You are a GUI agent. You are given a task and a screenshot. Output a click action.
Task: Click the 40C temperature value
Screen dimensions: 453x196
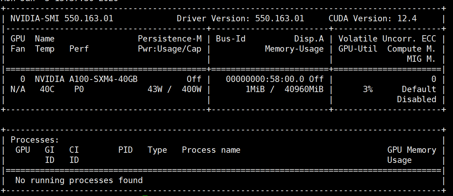[47, 89]
